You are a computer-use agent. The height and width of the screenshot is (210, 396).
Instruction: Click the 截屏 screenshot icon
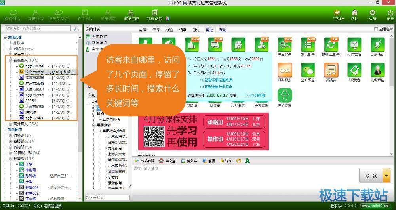205,161
